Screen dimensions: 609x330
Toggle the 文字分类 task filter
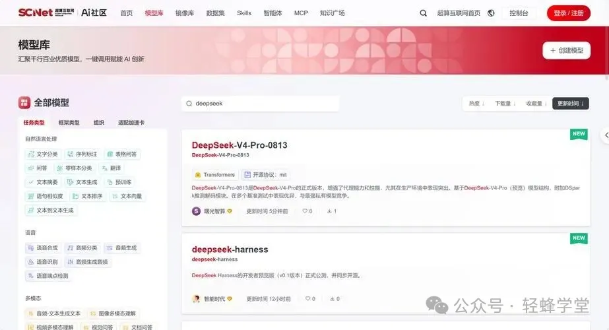tap(43, 154)
